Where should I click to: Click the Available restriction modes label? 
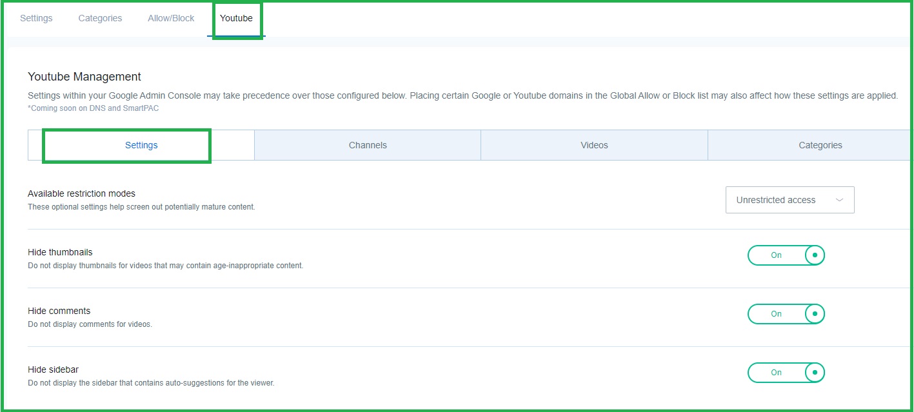[82, 193]
